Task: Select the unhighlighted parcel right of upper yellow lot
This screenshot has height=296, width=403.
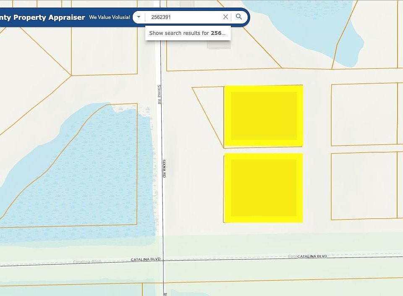Action: click(x=364, y=114)
